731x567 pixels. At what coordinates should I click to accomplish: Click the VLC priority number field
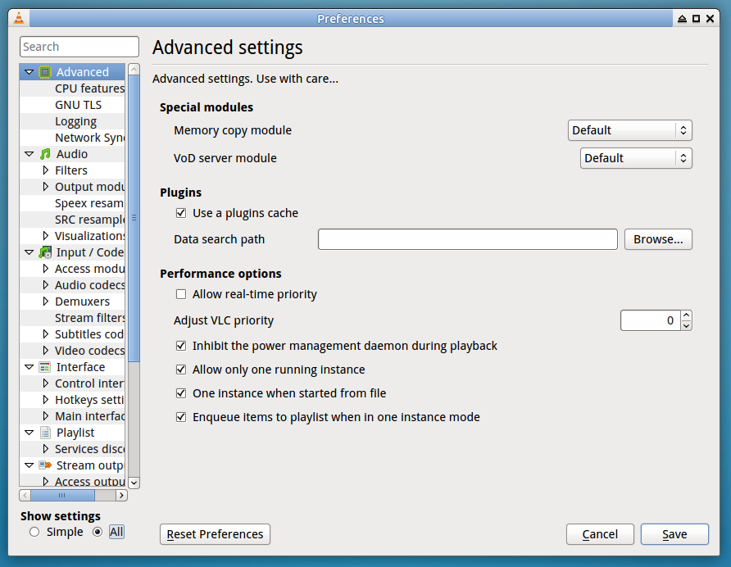click(x=651, y=320)
